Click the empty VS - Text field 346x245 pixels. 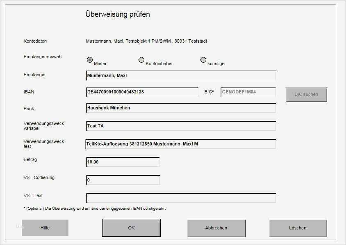click(x=180, y=197)
